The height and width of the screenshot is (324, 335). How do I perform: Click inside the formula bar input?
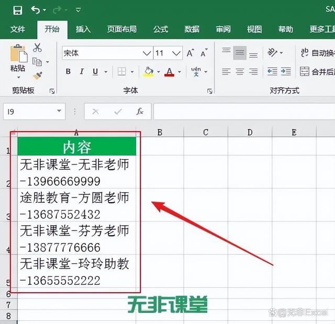(244, 111)
